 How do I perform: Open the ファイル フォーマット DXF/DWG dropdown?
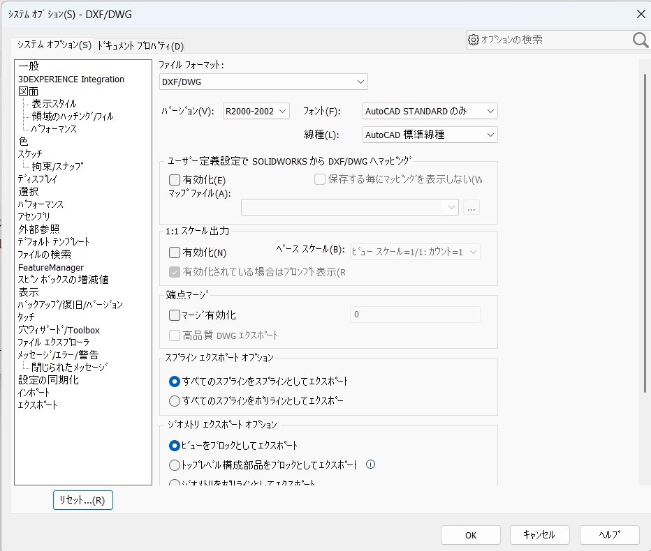pyautogui.click(x=263, y=82)
